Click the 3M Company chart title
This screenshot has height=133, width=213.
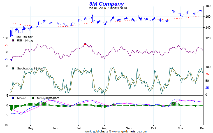click(x=106, y=4)
